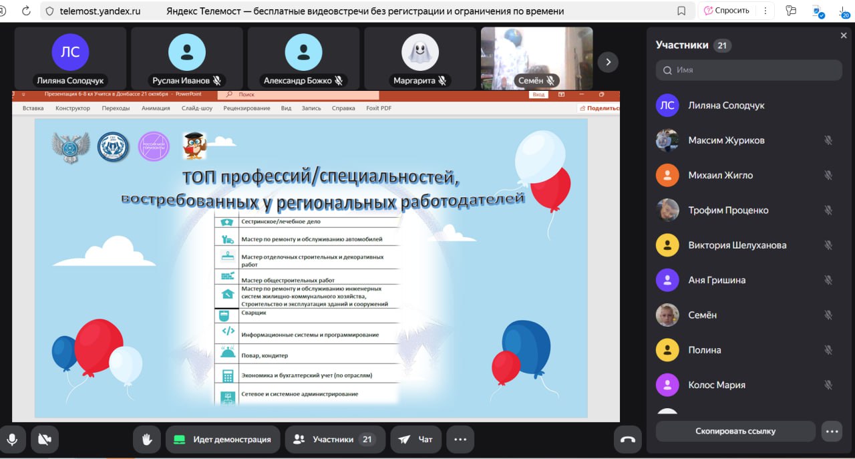Click the 'Идет демонстрация' screen share button
Viewport: 855px width, 459px height.
click(x=222, y=439)
